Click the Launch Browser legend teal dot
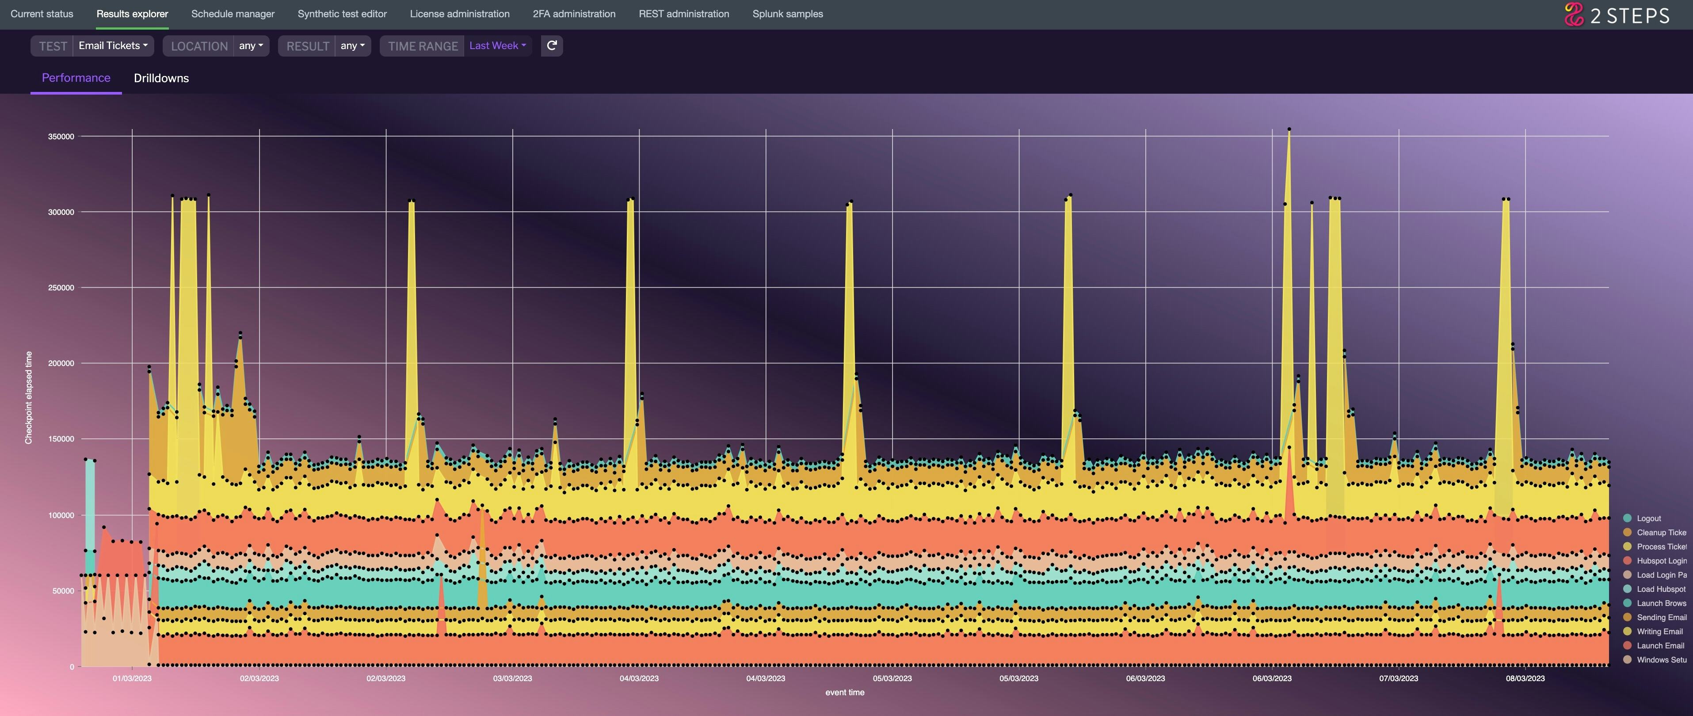The width and height of the screenshot is (1693, 716). 1627,603
